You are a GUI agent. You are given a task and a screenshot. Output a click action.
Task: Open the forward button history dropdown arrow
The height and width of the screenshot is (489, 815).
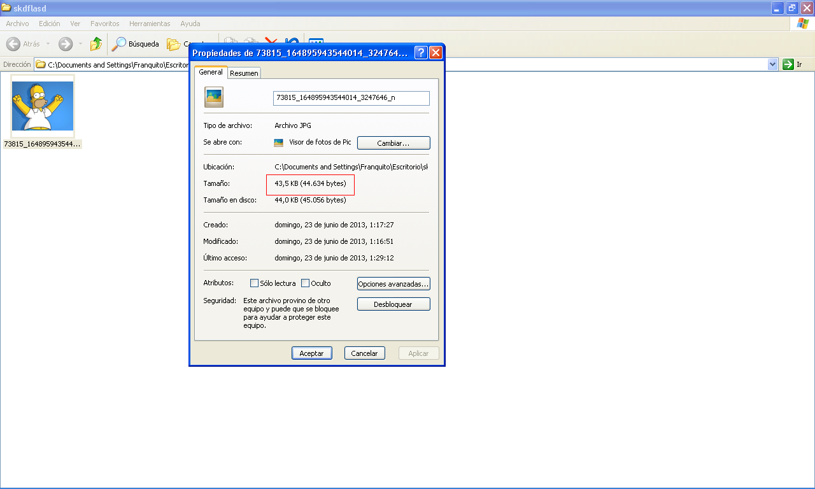click(80, 44)
